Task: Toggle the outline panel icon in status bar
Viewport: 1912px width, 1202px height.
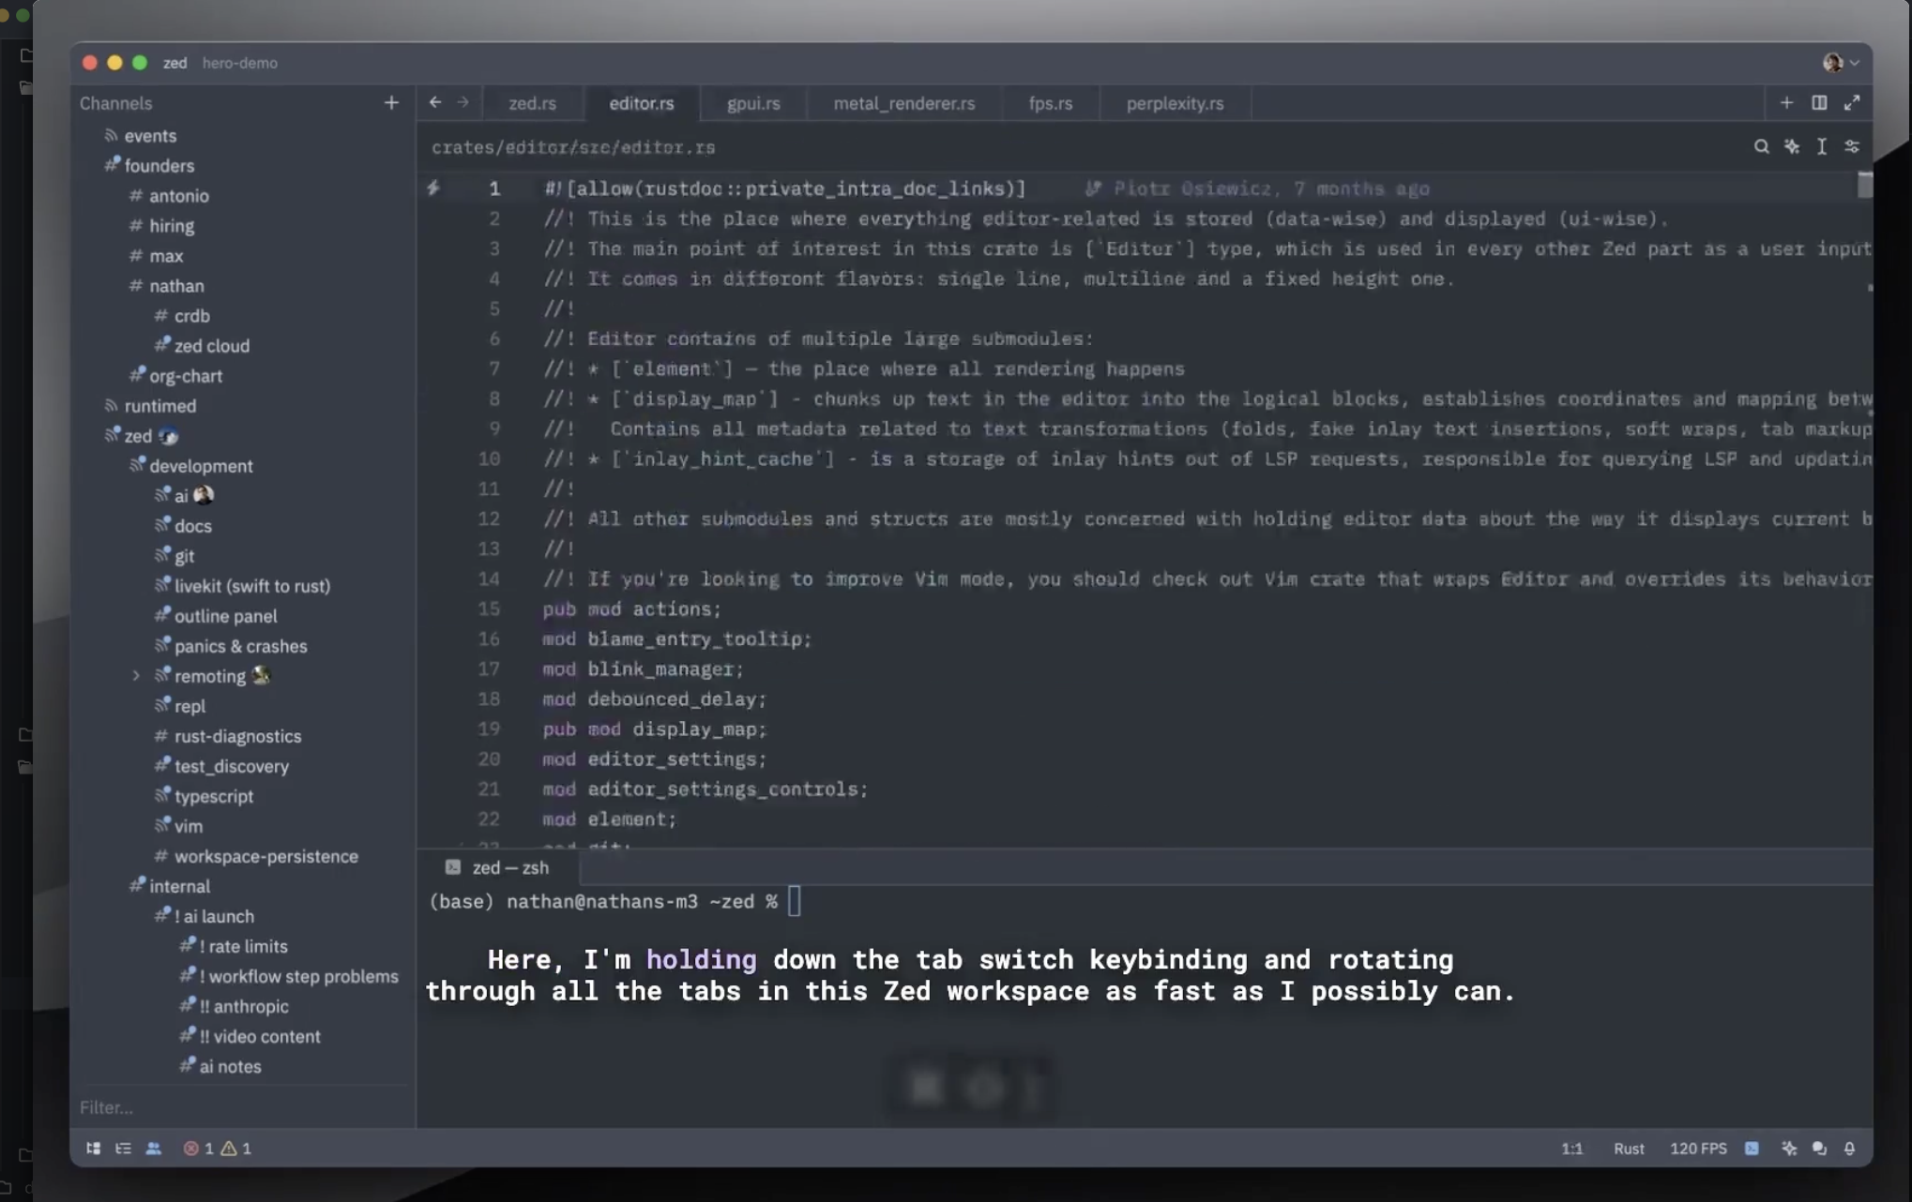Action: (123, 1148)
